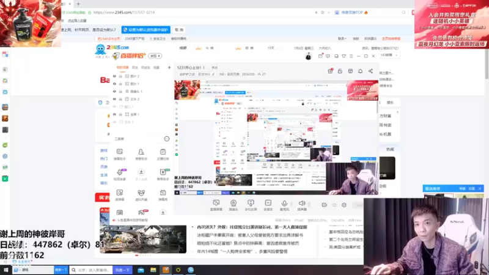Viewport: 489px width, 275px height.
Task: Open the settings gear beside the preview controls
Action: 344,205
